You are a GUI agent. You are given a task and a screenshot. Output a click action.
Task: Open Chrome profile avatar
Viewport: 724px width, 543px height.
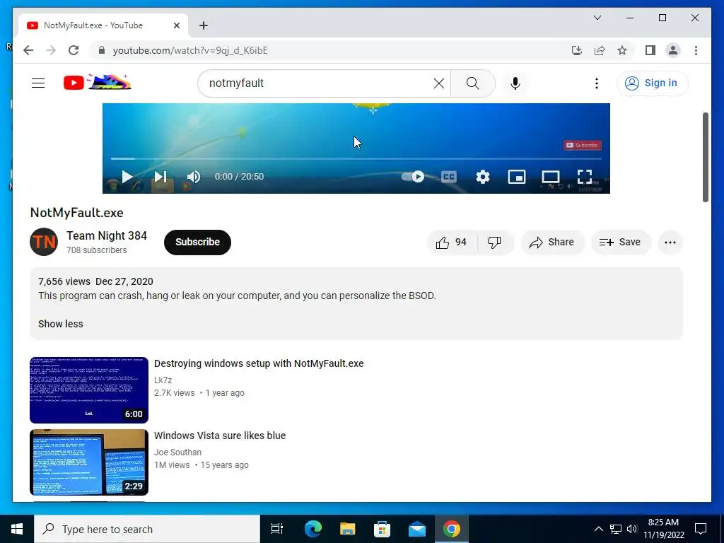tap(673, 50)
